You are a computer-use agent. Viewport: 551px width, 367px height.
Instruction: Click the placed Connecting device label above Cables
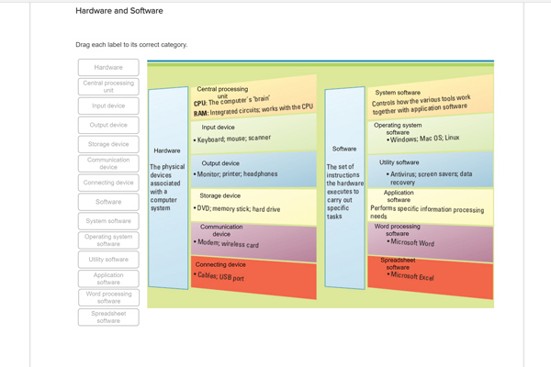point(220,264)
